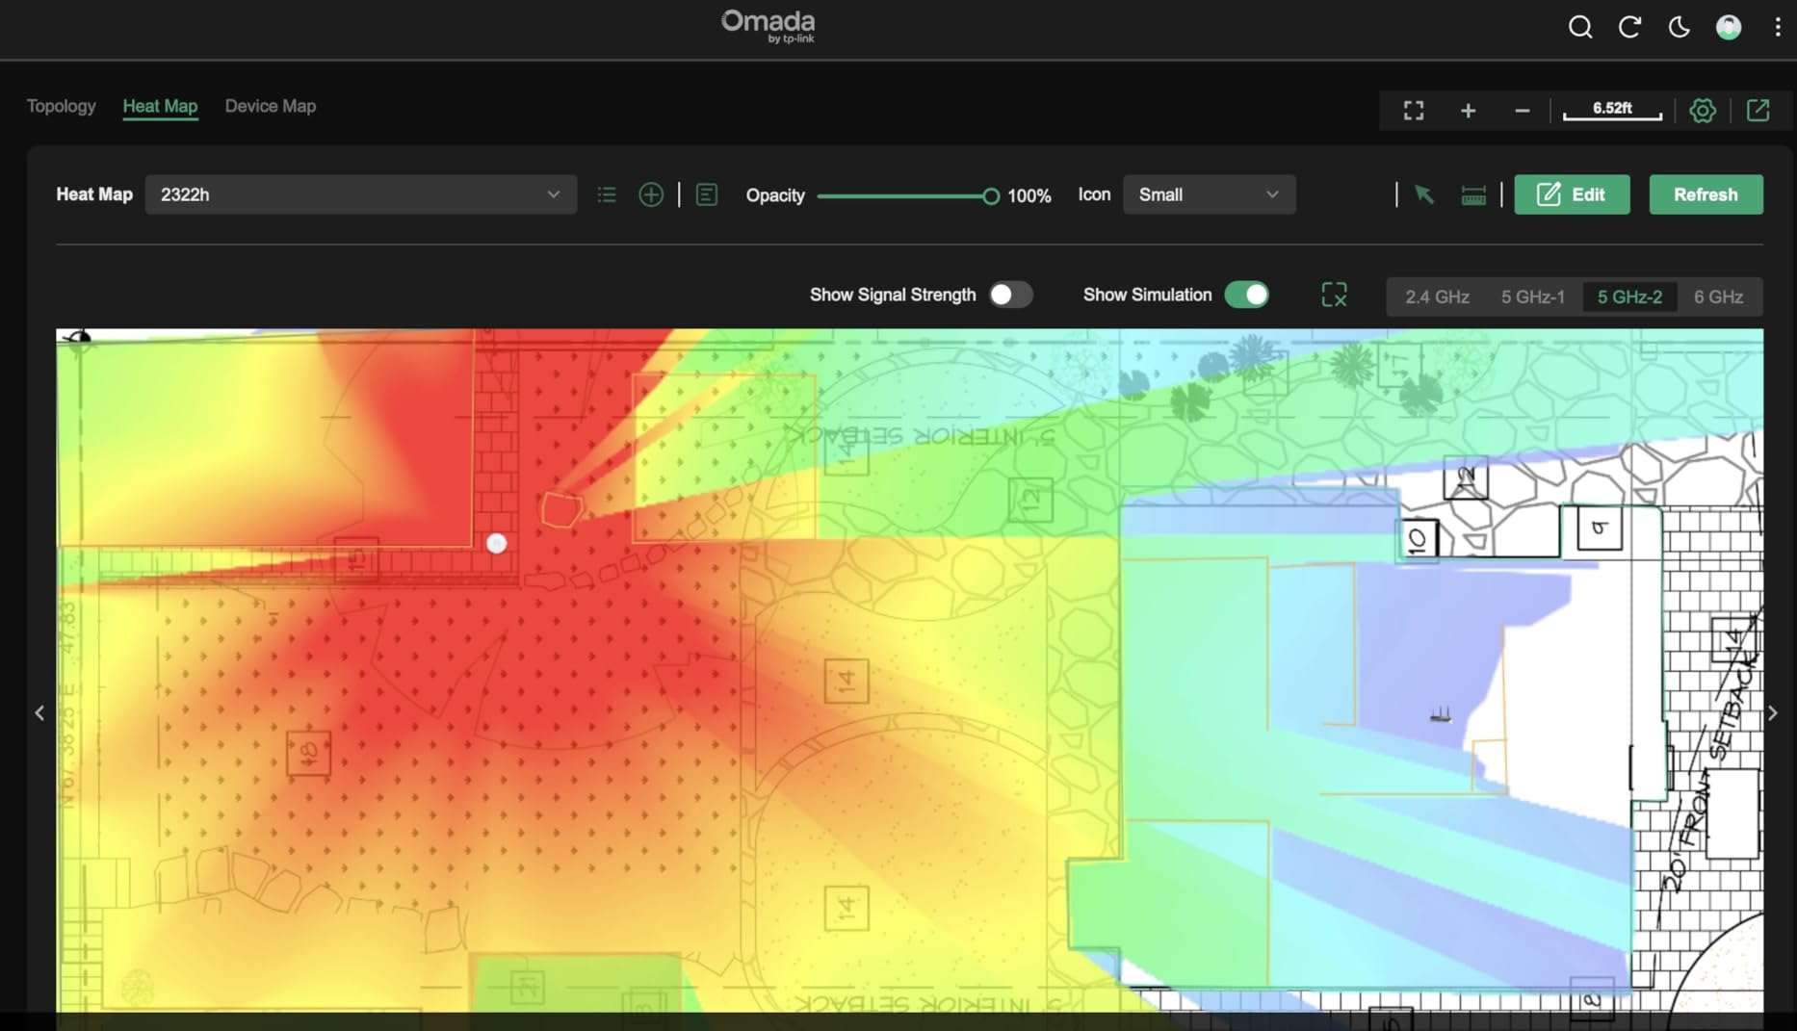The image size is (1797, 1031).
Task: Switch to the Topology tab
Action: (61, 106)
